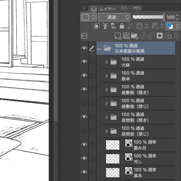
Task: Switch to the レイヤー tab
Action: (103, 9)
